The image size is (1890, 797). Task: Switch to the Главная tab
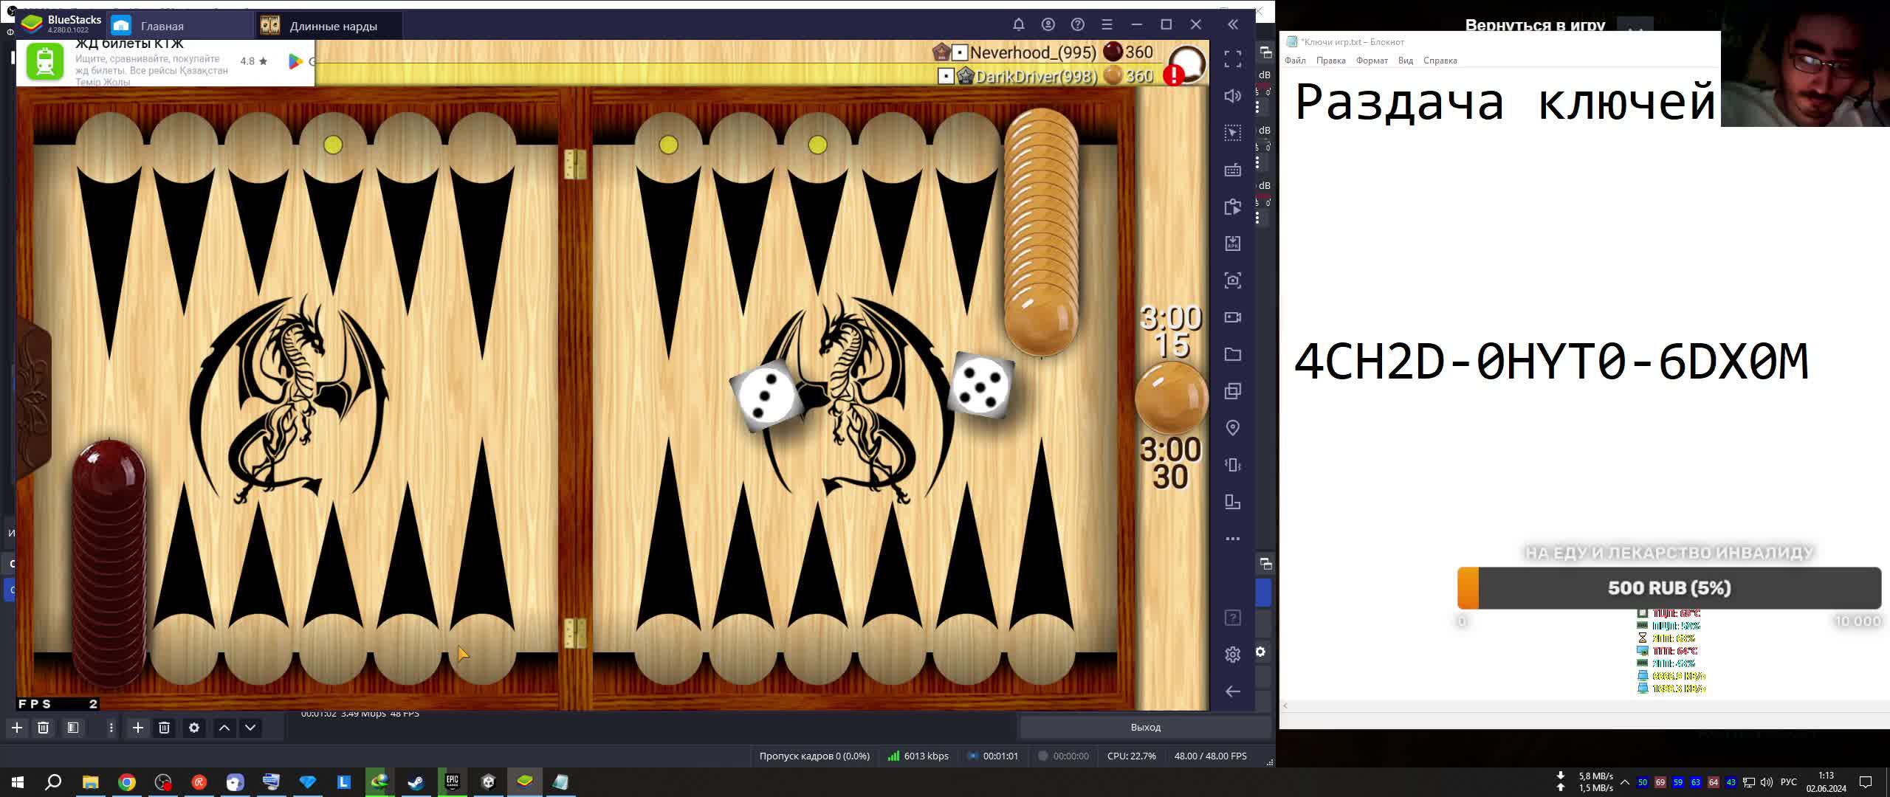[162, 26]
